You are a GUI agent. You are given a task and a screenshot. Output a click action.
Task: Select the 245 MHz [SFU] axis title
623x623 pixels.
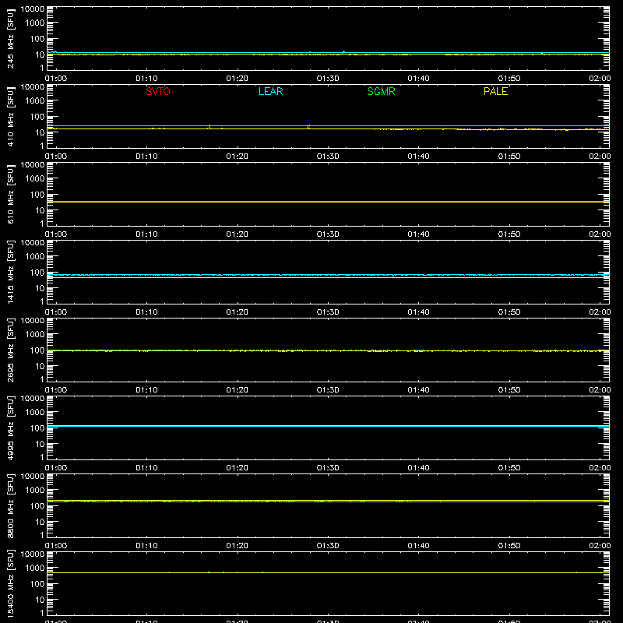(10, 39)
